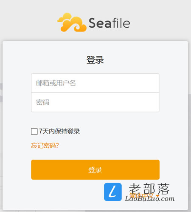The height and width of the screenshot is (212, 191).
Task: Click the orange 登录 button
Action: pyautogui.click(x=95, y=169)
